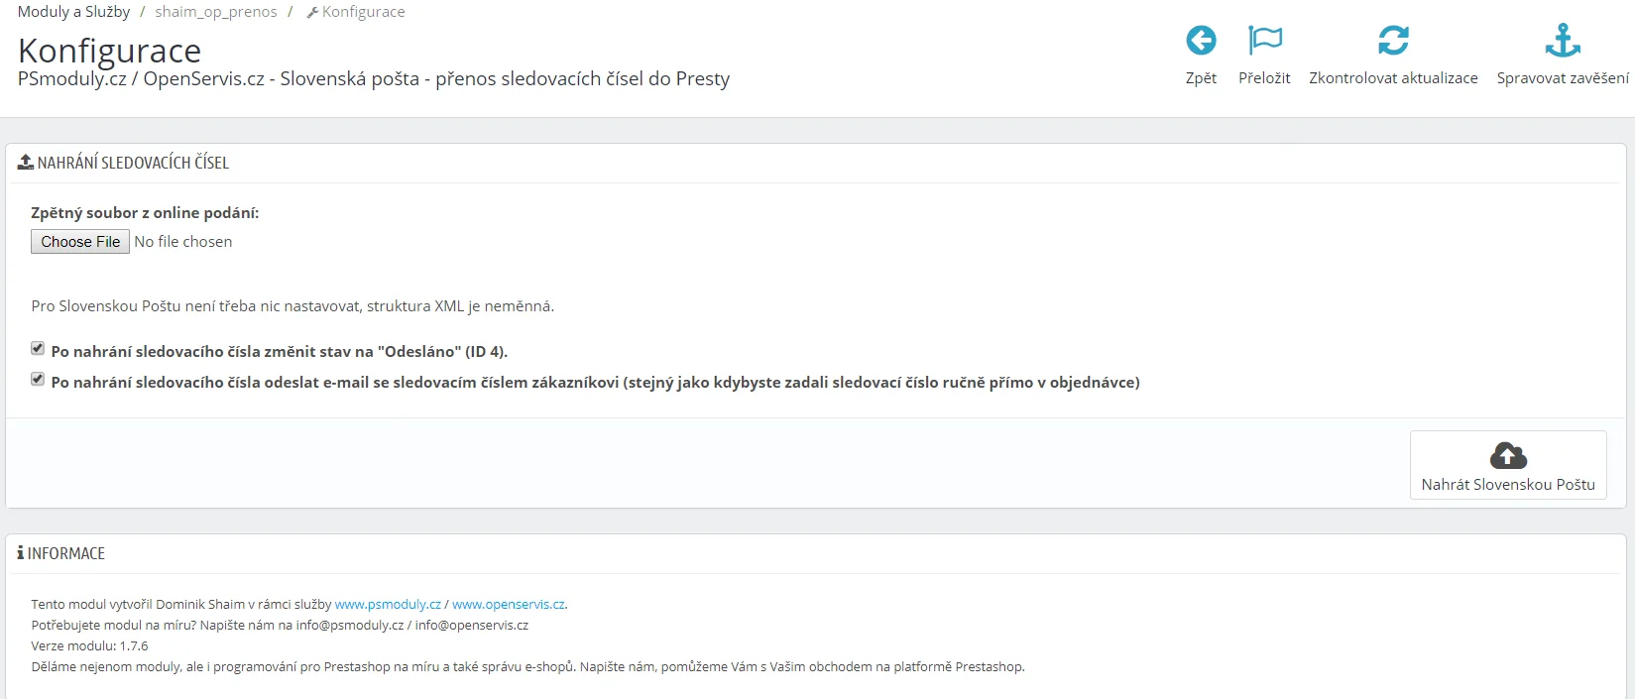Viewport: 1635px width, 699px height.
Task: Click the info icon beside Informace heading
Action: tap(20, 553)
